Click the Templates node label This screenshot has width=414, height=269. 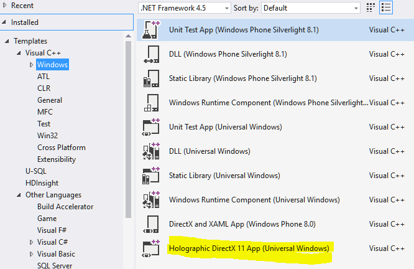coord(30,41)
